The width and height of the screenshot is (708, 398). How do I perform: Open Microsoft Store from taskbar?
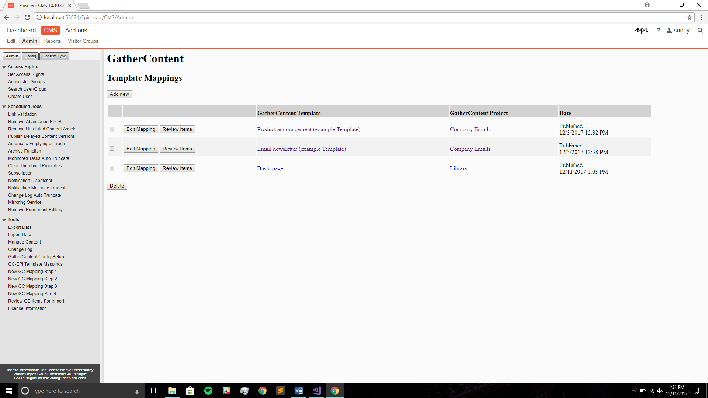[x=190, y=391]
